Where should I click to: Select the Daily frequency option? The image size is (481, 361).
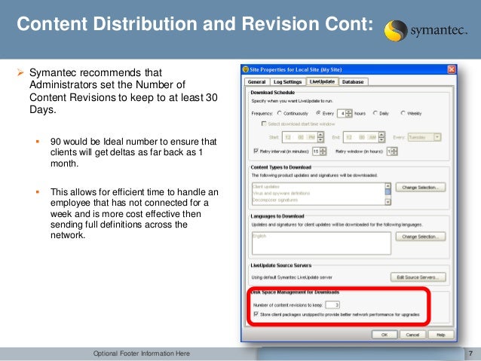click(375, 113)
